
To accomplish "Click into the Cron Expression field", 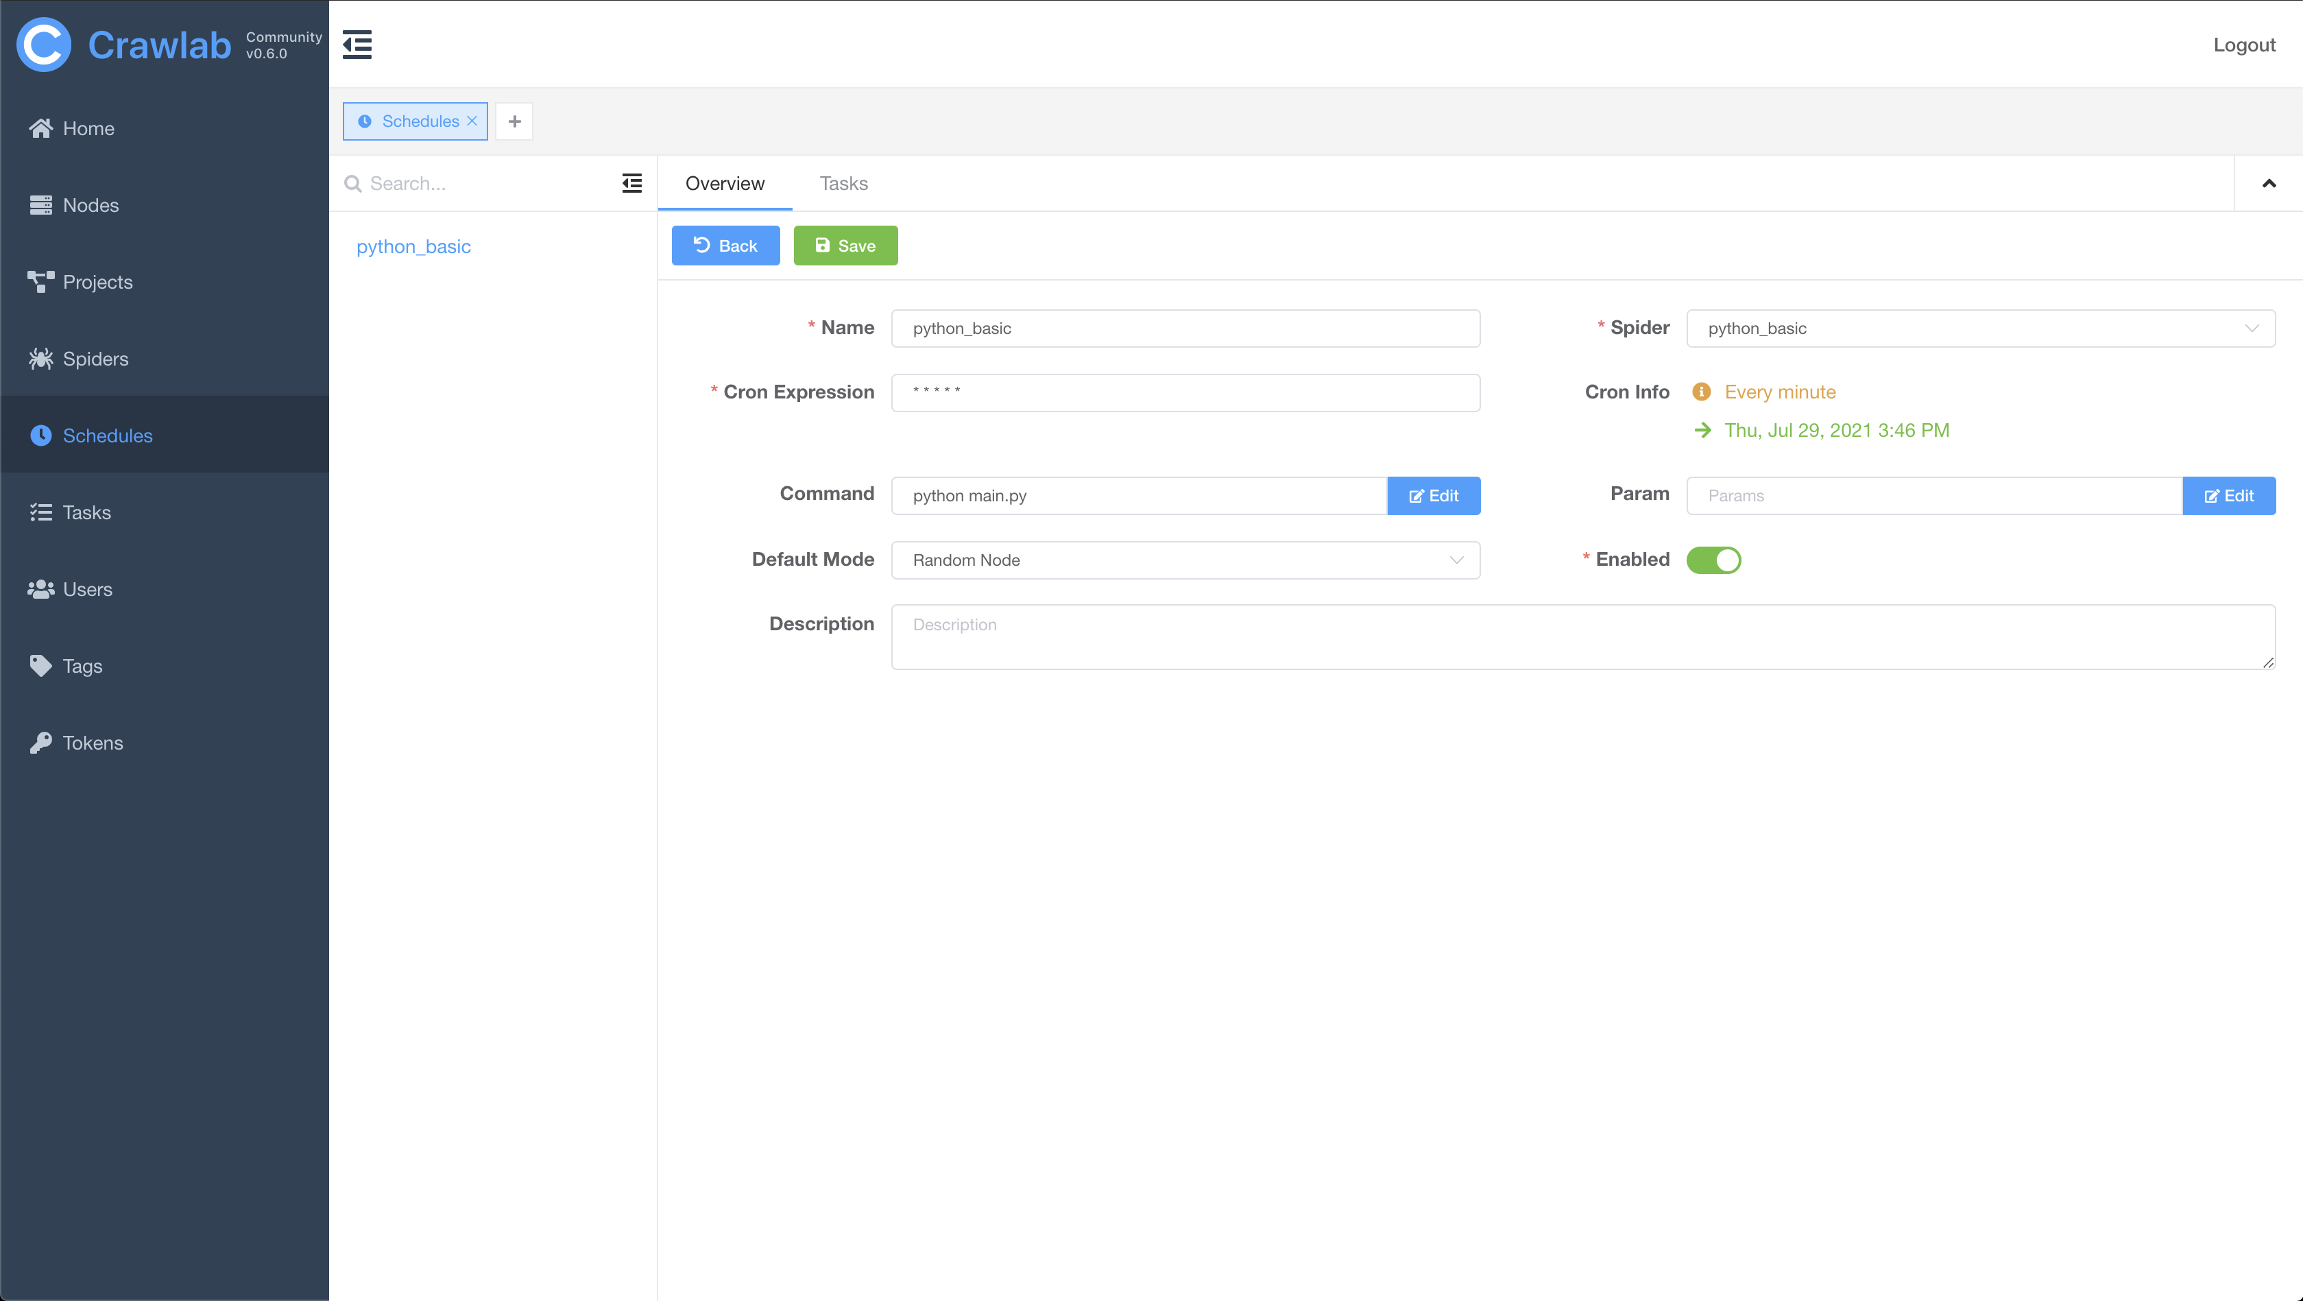I will [x=1185, y=392].
